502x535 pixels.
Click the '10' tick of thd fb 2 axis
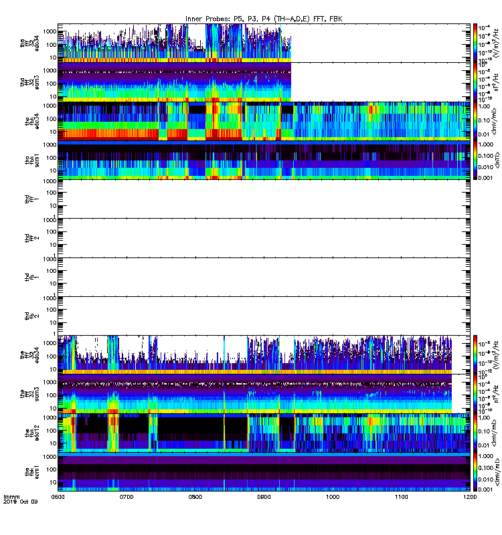pos(53,323)
